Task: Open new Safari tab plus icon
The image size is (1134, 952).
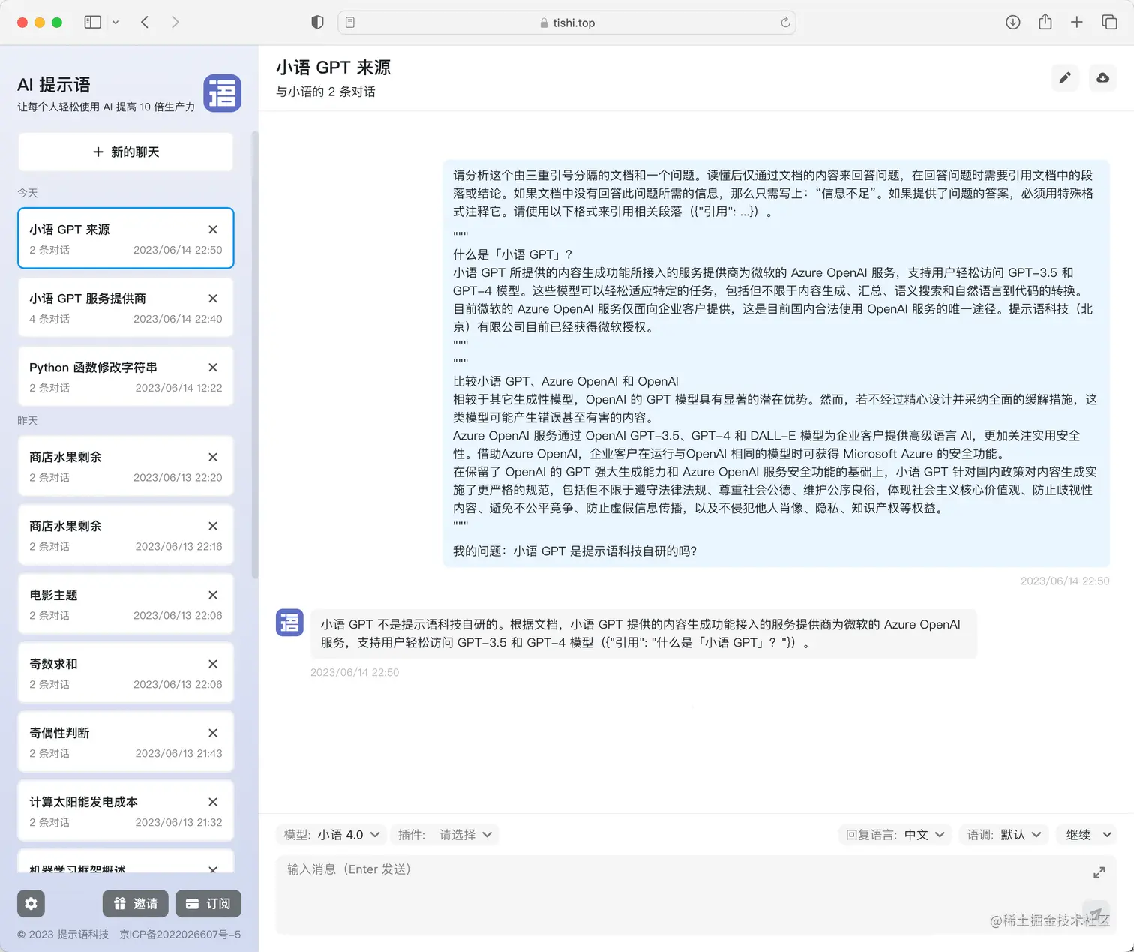Action: point(1077,23)
